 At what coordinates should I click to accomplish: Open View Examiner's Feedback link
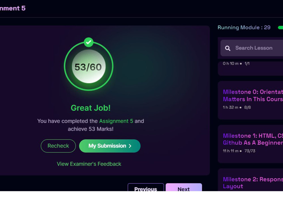(89, 164)
